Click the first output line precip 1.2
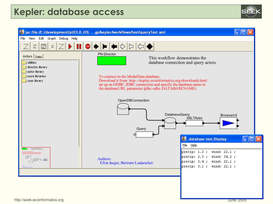Viewport: 273px width, 204px height. point(208,152)
